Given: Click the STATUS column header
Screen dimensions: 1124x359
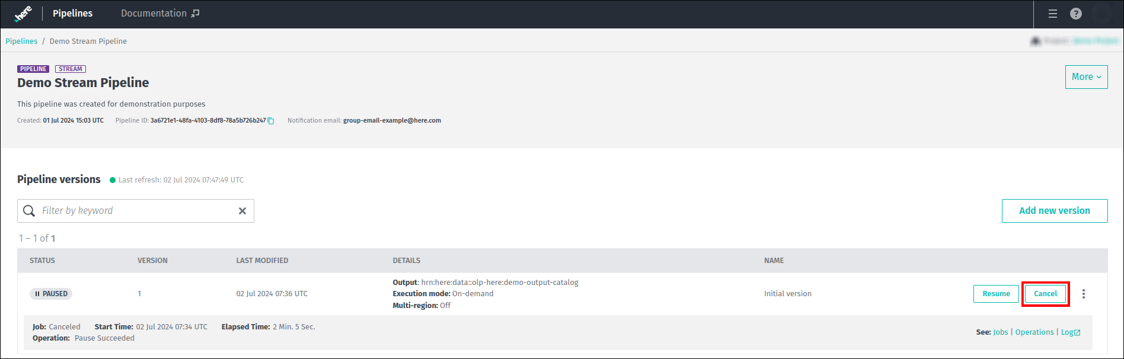Looking at the screenshot, I should click(42, 261).
